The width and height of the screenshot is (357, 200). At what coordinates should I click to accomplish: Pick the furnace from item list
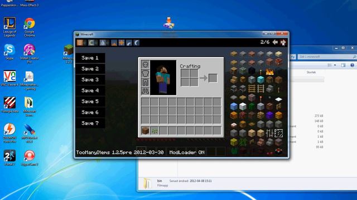pyautogui.click(x=234, y=89)
